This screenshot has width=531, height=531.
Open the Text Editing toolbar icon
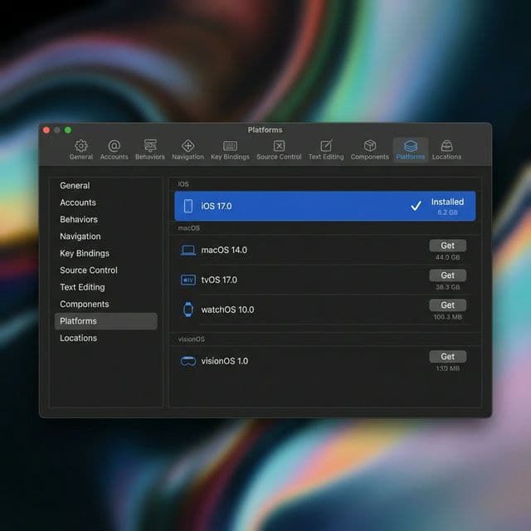[326, 149]
